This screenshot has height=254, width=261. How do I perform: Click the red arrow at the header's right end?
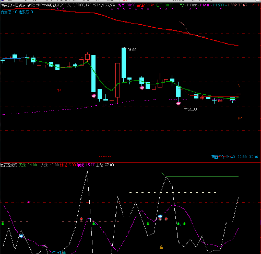[x=254, y=5]
